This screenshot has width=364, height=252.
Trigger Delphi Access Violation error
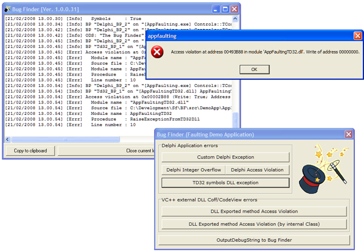(x=257, y=170)
